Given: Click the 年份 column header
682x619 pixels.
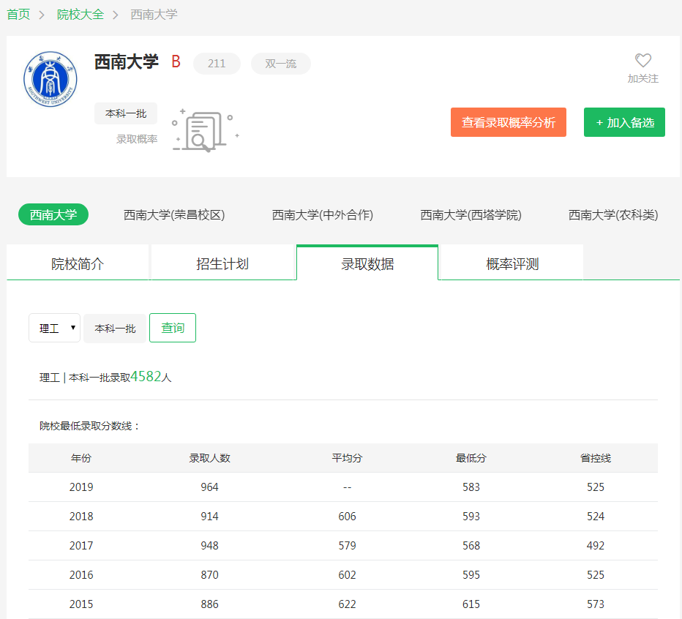Looking at the screenshot, I should (81, 458).
